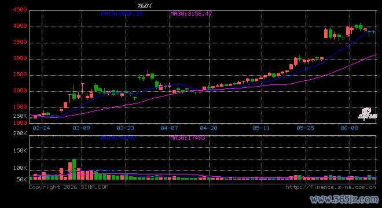Select the 50K volume axis label
Viewport: 382px width, 208px height.
coord(21,180)
